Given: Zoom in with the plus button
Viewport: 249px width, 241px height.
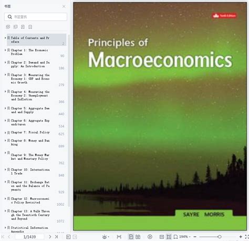Looking at the screenshot, I should tap(241, 237).
